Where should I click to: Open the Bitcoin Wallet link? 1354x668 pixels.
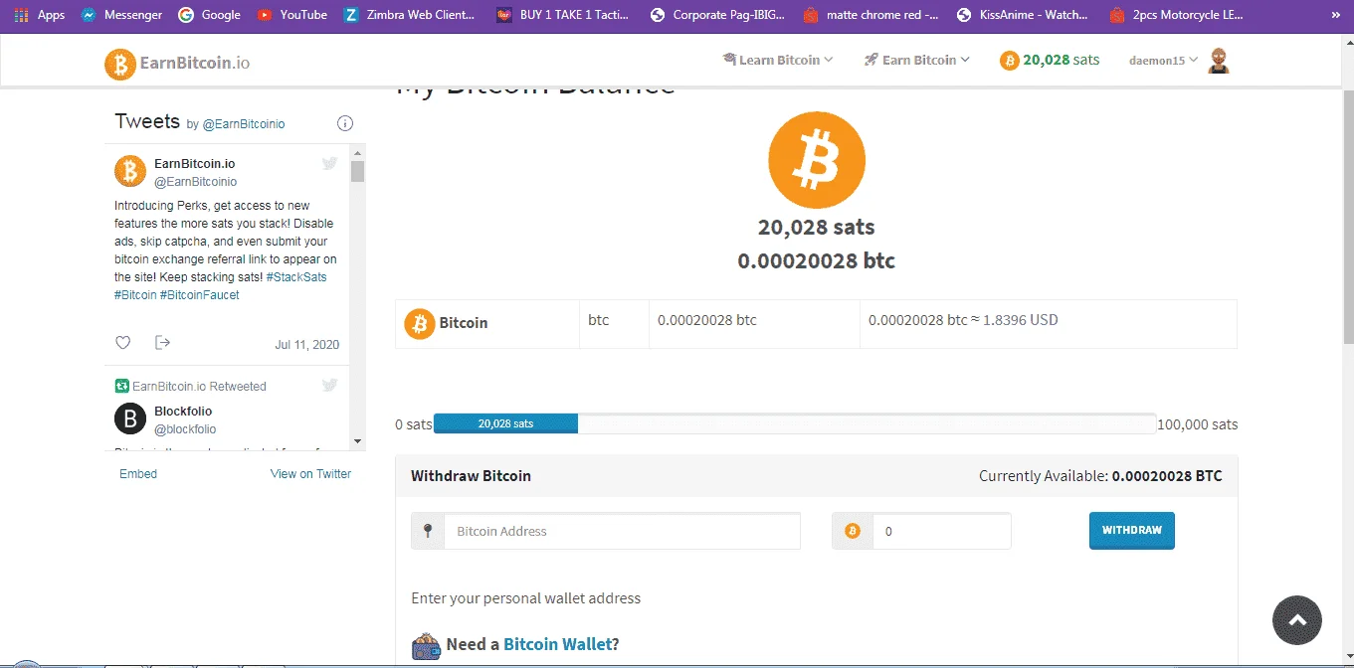pyautogui.click(x=557, y=644)
